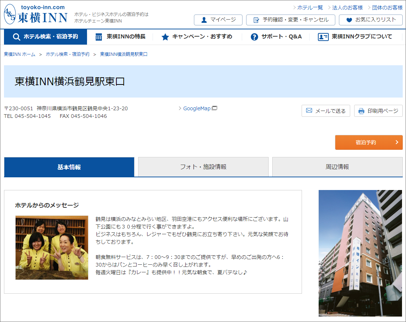Open お気に入りリスト
This screenshot has height=322, width=406.
click(370, 20)
